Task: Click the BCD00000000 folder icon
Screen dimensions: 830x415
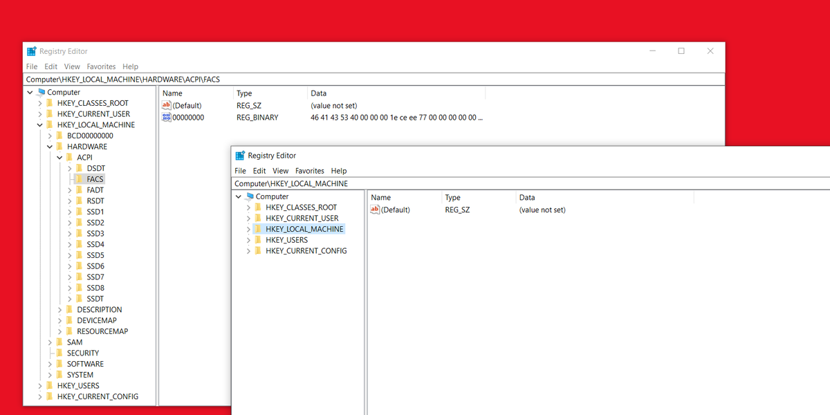Action: [x=59, y=136]
